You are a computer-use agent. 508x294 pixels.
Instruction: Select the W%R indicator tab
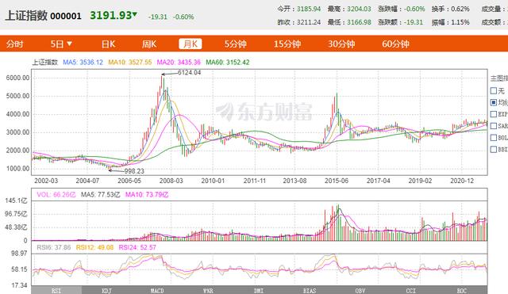[208, 290]
